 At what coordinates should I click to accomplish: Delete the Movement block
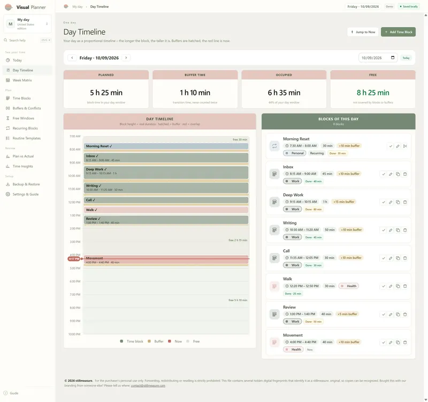pyautogui.click(x=405, y=343)
